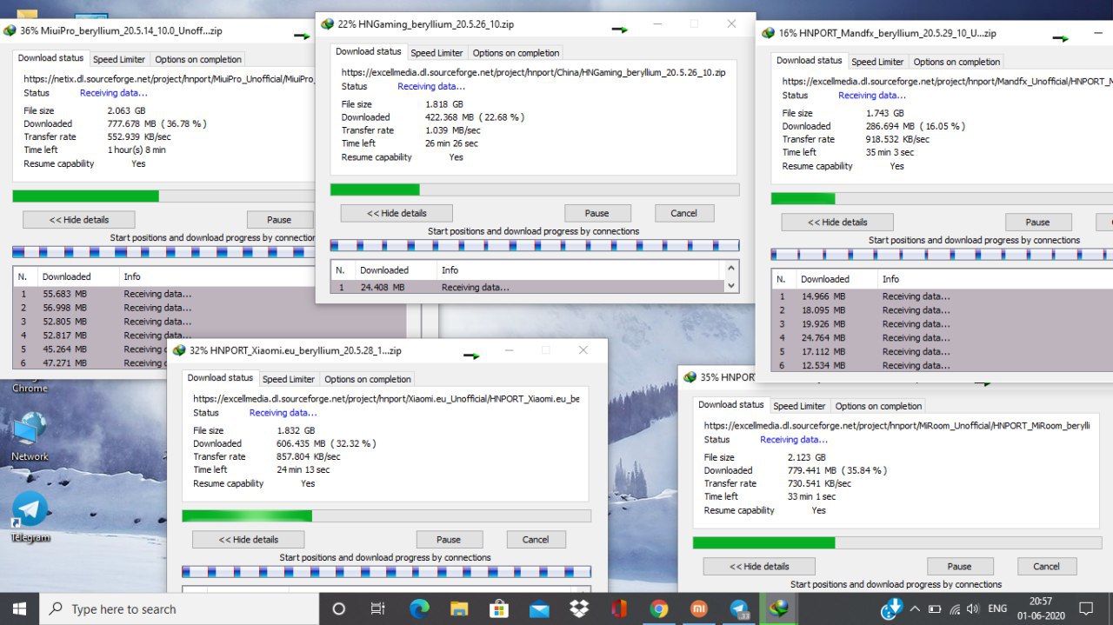Click the Cortana circle icon in taskbar
This screenshot has width=1113, height=625.
click(x=339, y=608)
